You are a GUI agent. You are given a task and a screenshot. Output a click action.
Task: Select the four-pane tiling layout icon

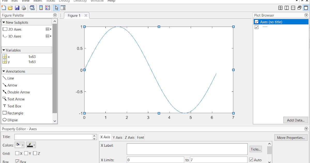(x=281, y=8)
